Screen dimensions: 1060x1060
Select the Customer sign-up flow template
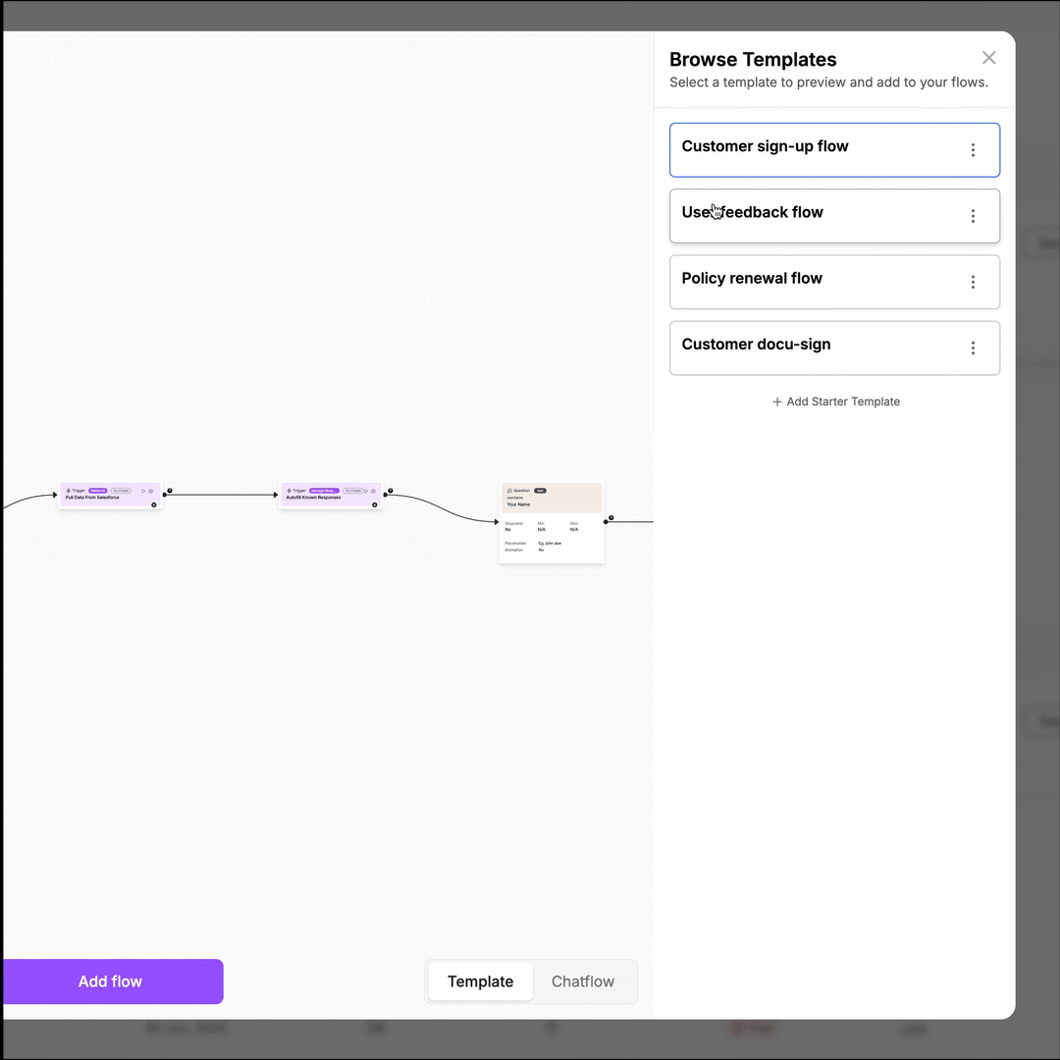tap(834, 150)
